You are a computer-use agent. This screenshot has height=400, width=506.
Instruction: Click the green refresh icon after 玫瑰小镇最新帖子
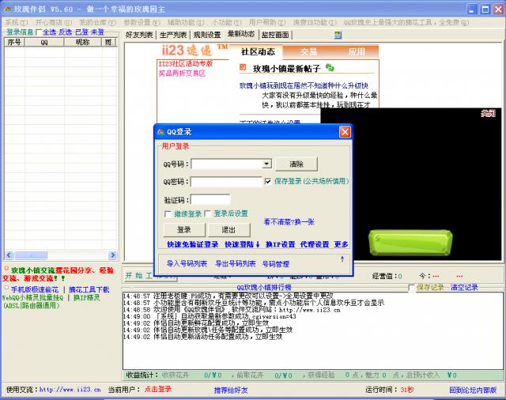pos(330,67)
